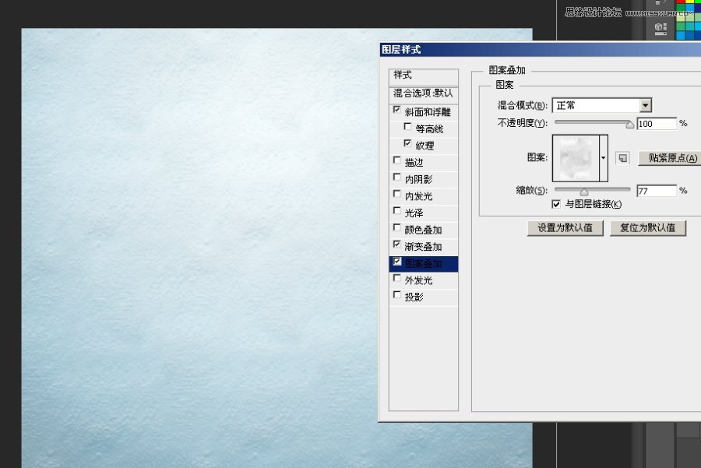Screen dimensions: 701x468
Task: Select the 斜面和浮雕 style label
Action: point(428,112)
